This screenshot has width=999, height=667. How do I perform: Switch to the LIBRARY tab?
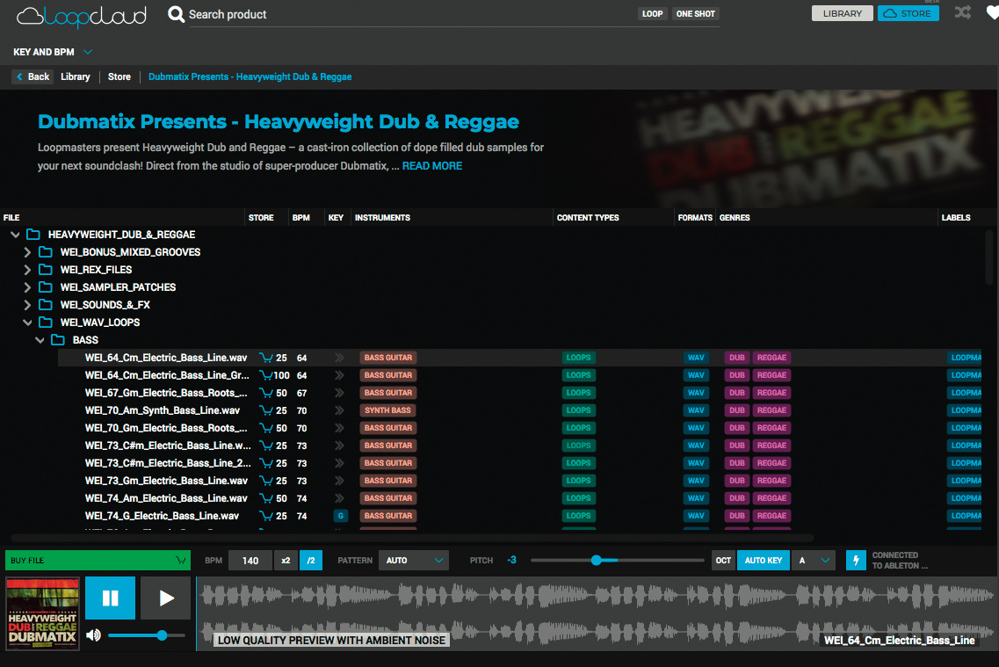pos(842,13)
